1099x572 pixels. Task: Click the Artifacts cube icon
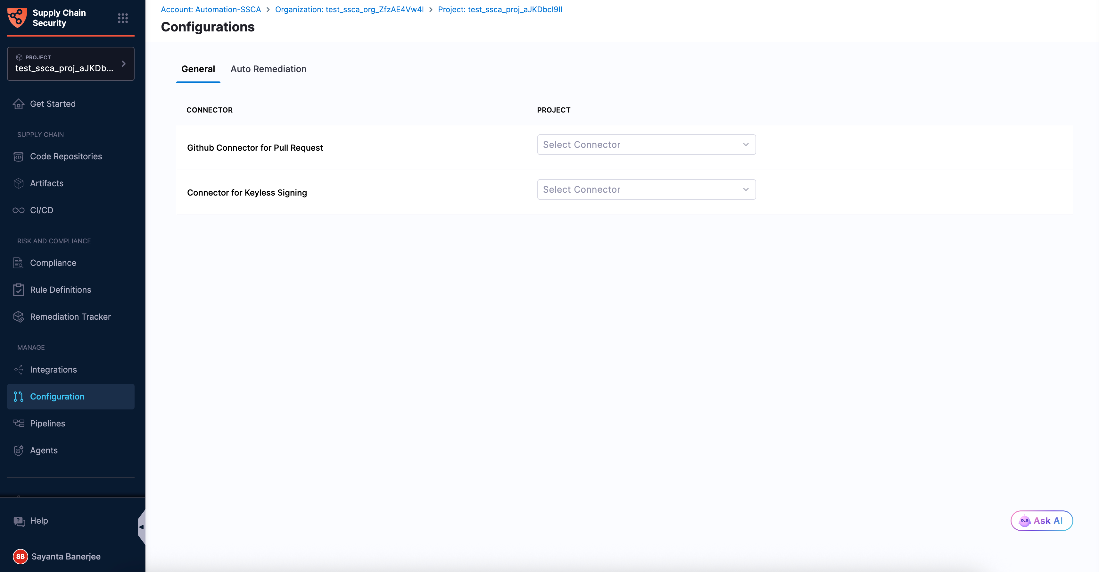18,183
